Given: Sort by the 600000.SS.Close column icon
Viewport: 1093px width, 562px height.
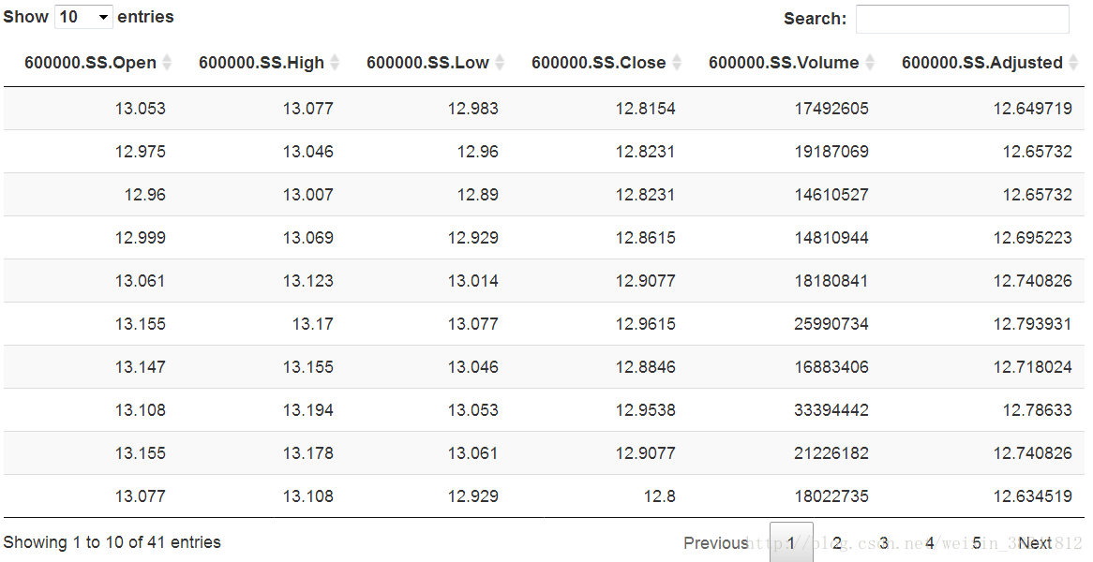Looking at the screenshot, I should click(x=677, y=63).
